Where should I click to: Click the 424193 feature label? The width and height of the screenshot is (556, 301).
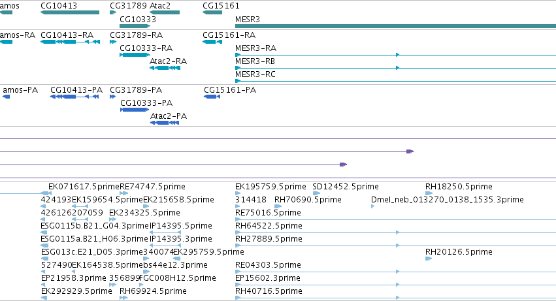(56, 200)
